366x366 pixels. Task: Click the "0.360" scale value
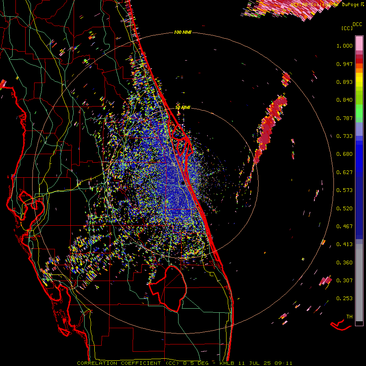[x=344, y=263]
